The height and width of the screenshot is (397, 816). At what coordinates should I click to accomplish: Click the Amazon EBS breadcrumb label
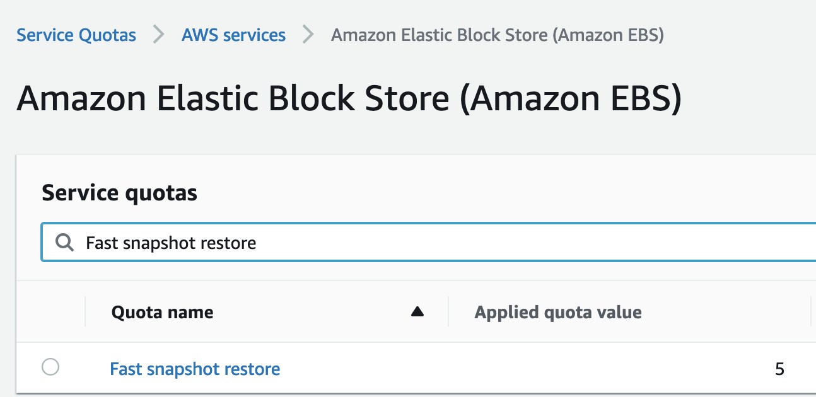click(498, 35)
